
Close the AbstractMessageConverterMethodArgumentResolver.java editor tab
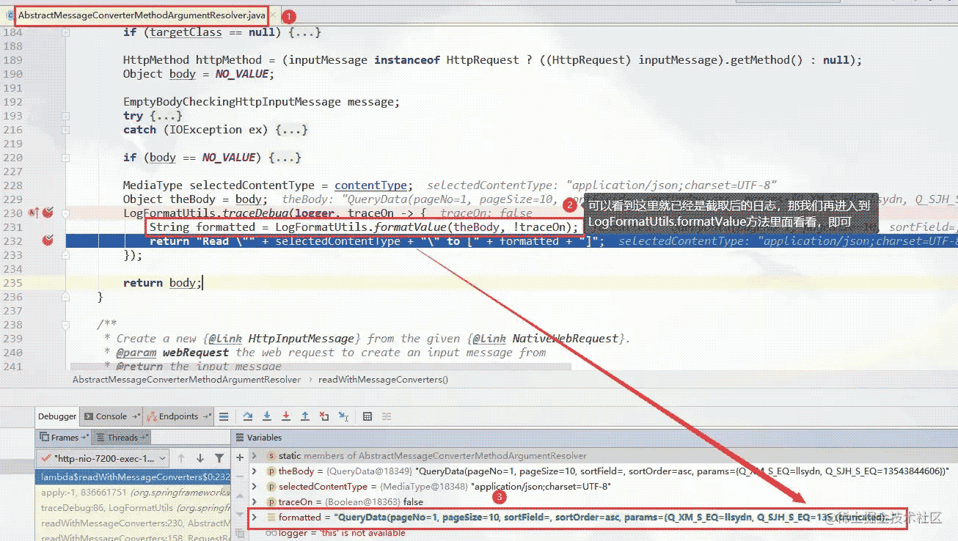tap(273, 15)
